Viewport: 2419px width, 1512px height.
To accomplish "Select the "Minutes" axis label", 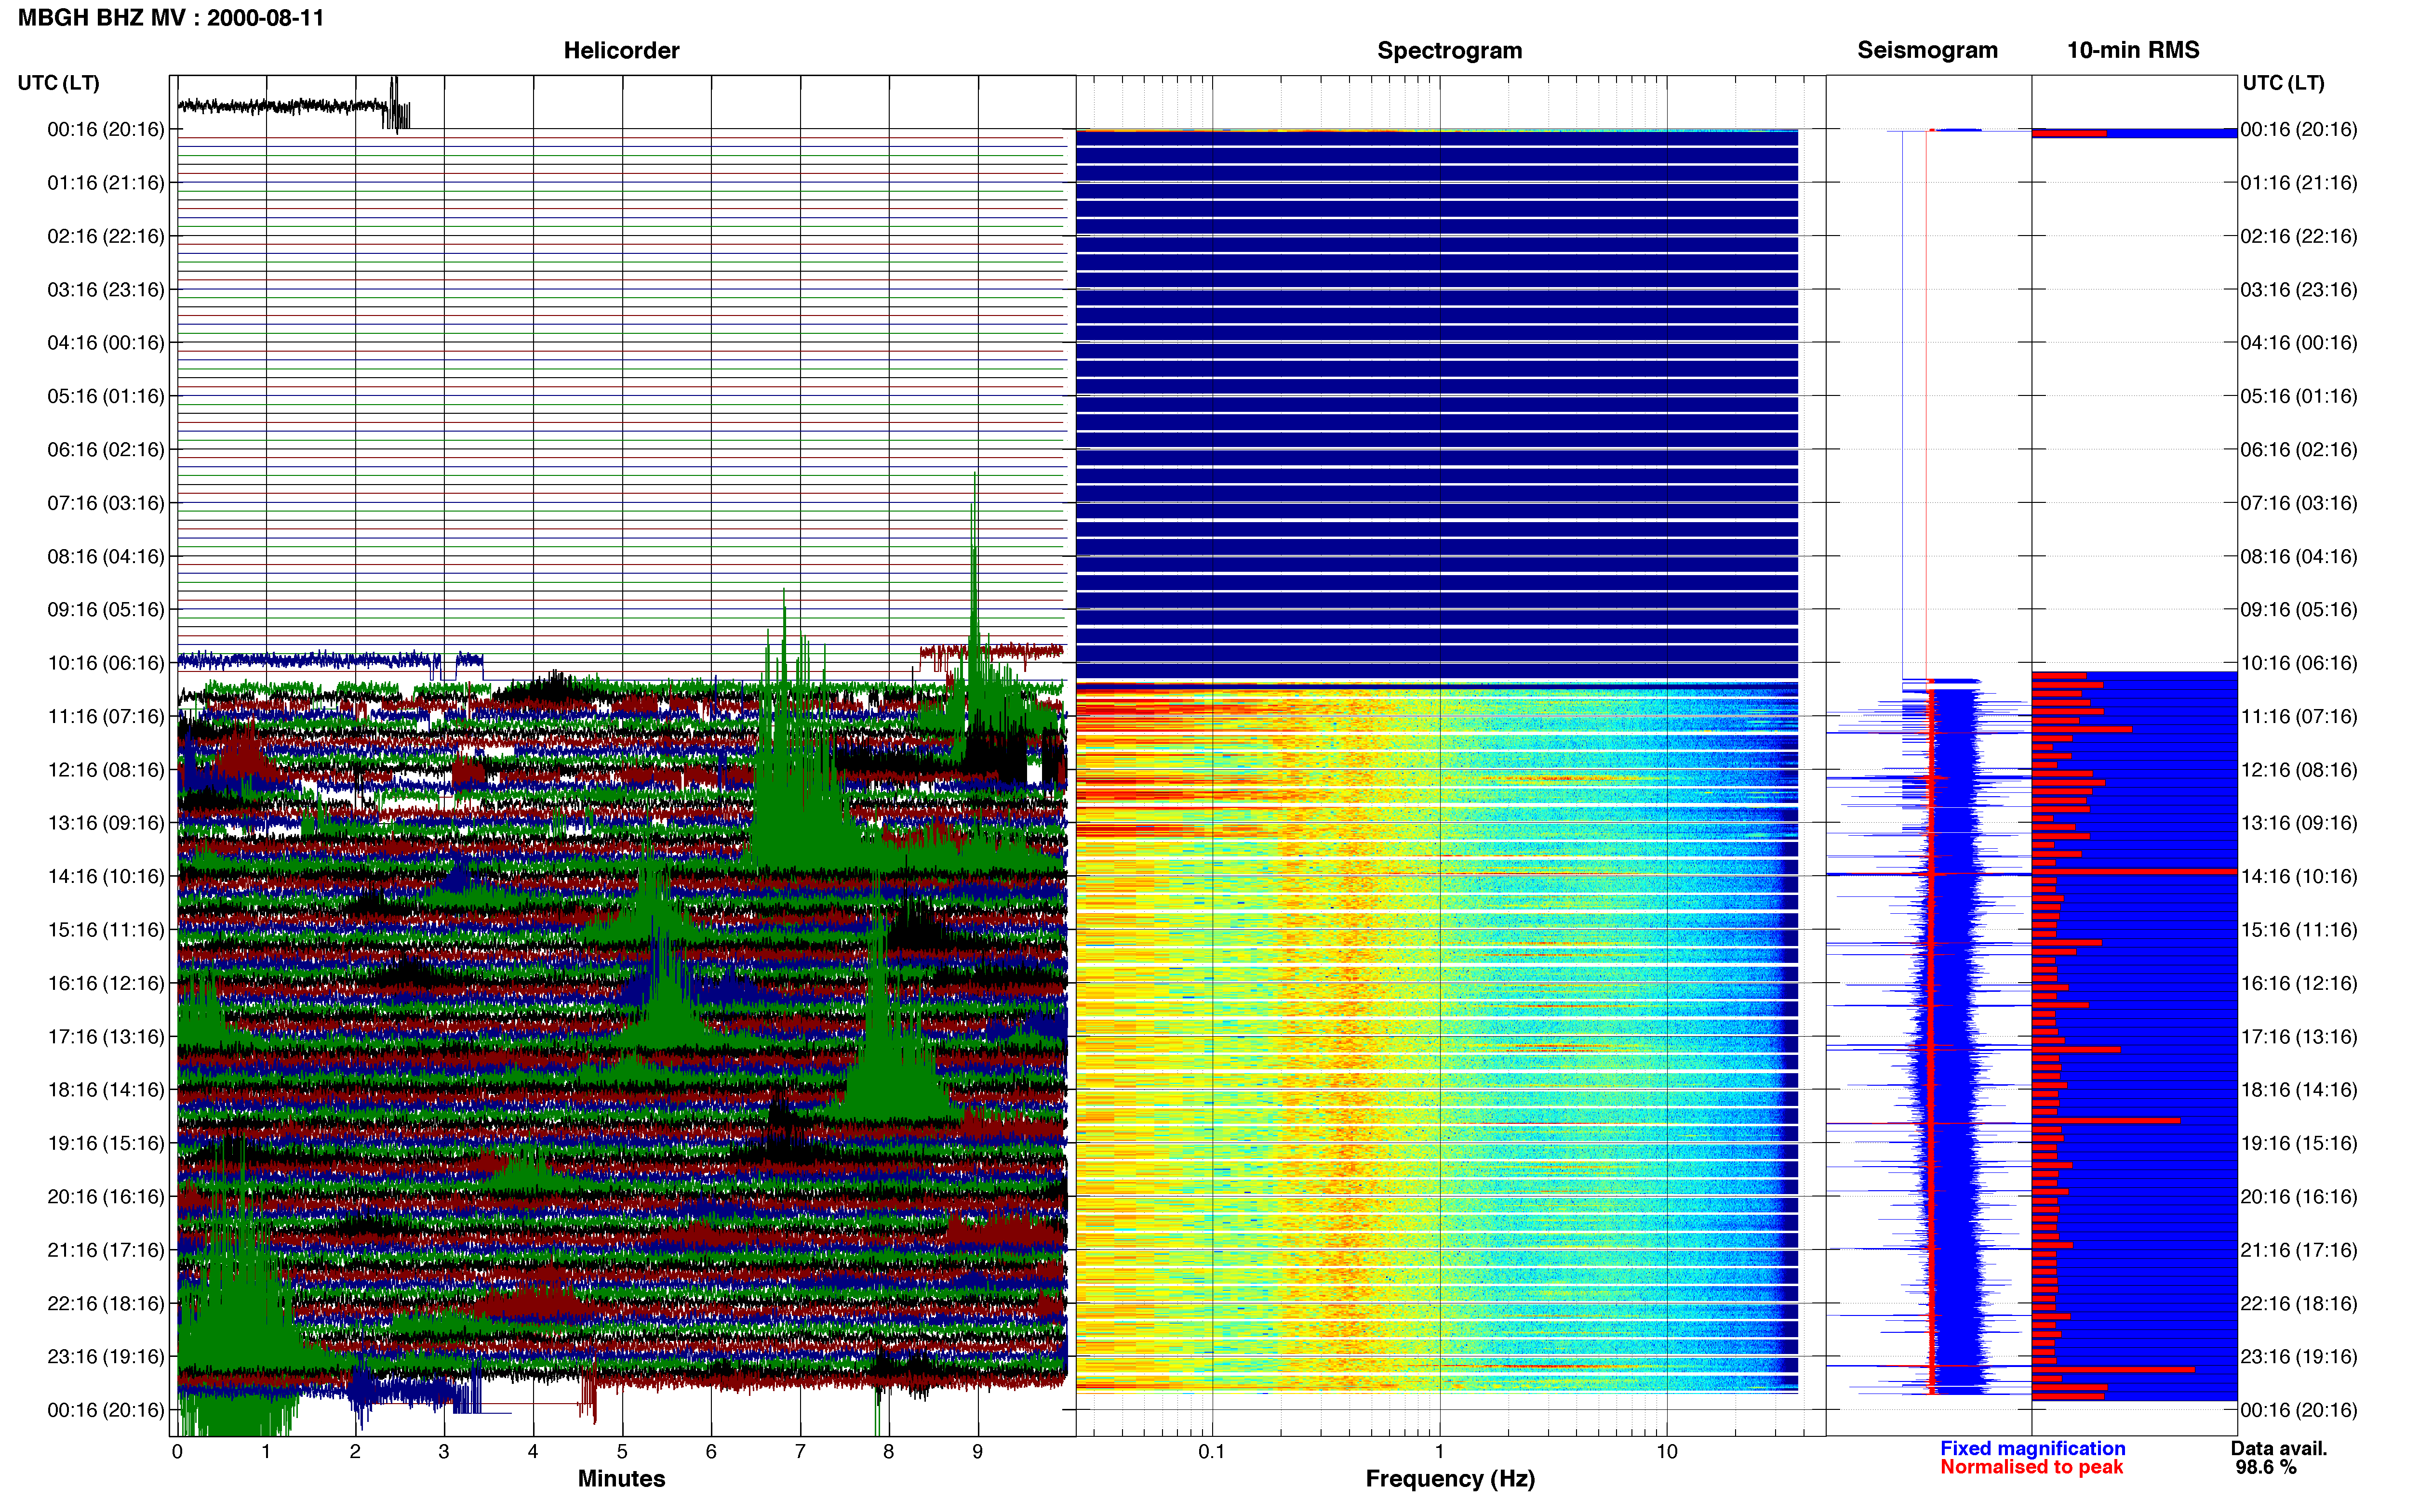I will (621, 1478).
